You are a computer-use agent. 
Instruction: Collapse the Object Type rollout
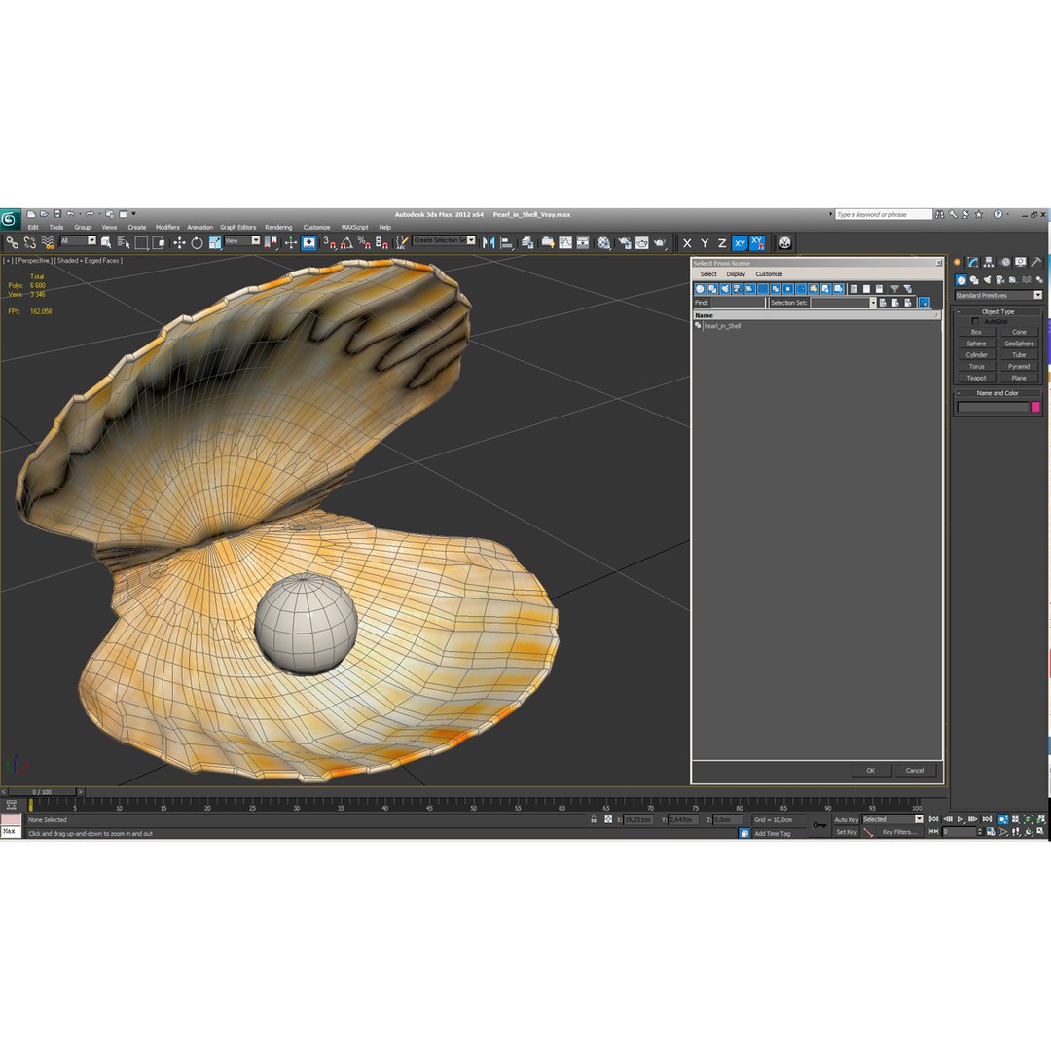(997, 311)
